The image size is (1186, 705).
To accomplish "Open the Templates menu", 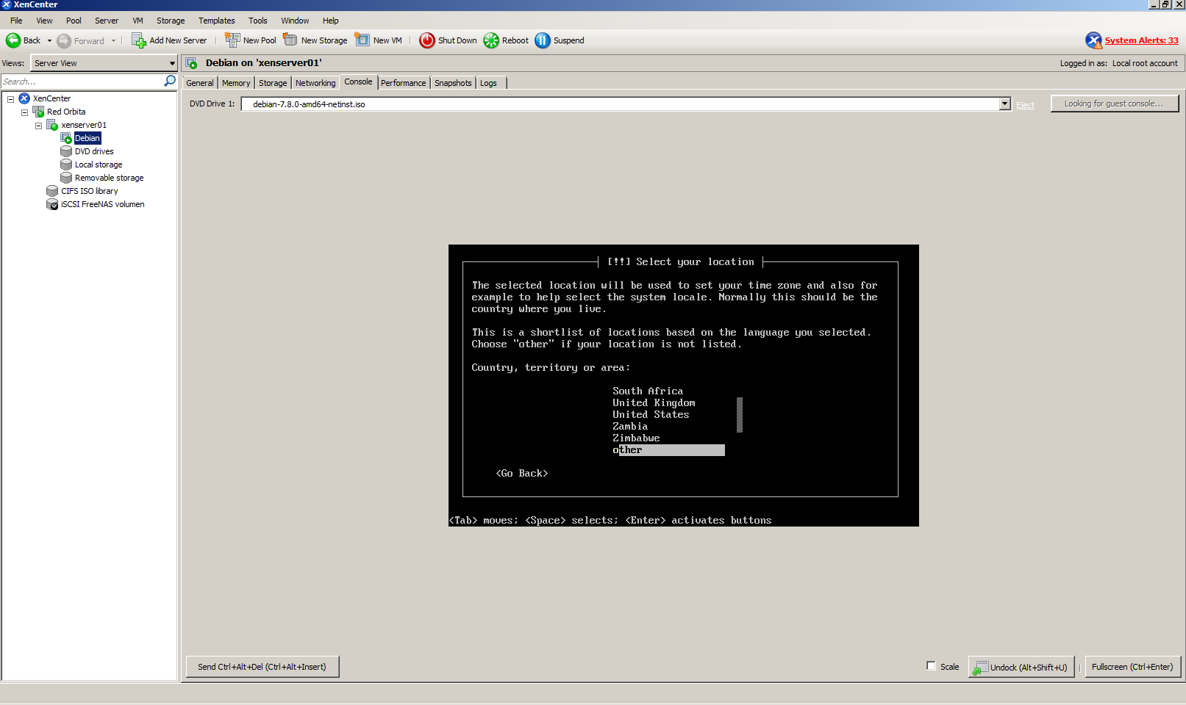I will point(216,21).
